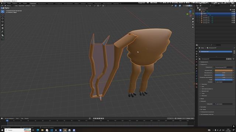Expand the Preview panel in material properties
The height and width of the screenshot is (132, 236).
pyautogui.click(x=204, y=62)
